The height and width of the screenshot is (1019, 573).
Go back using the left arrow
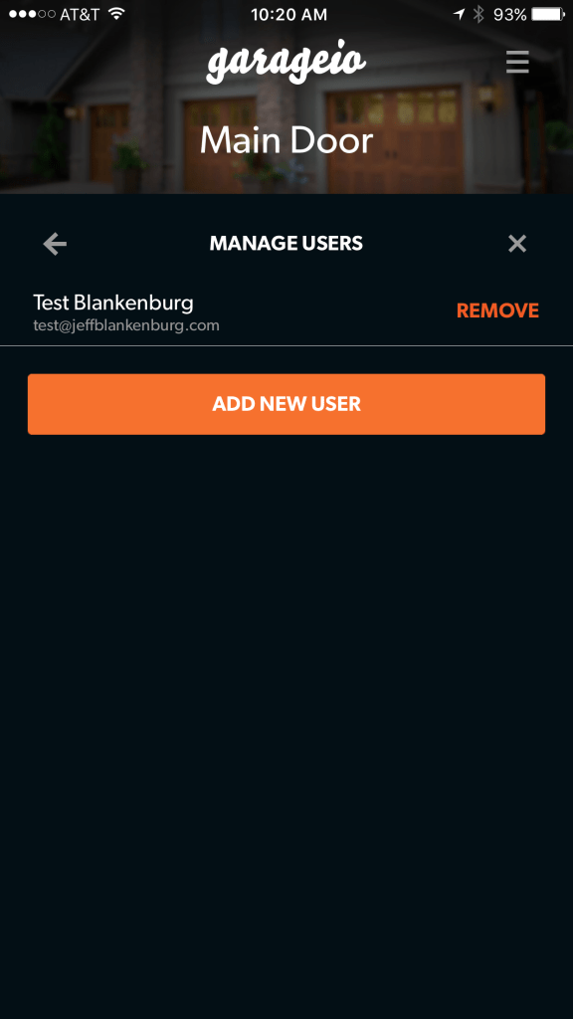tap(55, 244)
